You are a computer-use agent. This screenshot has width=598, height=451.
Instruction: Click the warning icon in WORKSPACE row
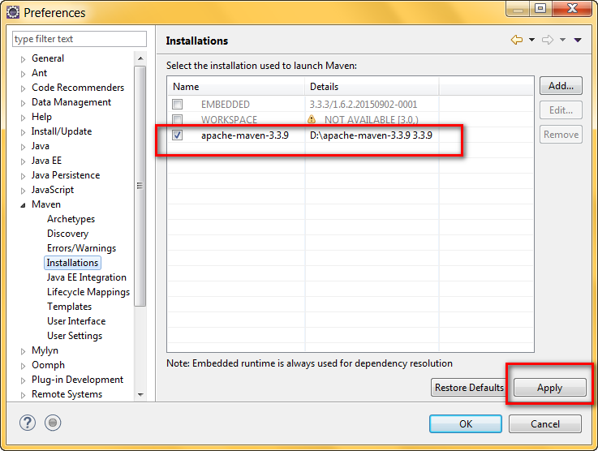(x=312, y=119)
